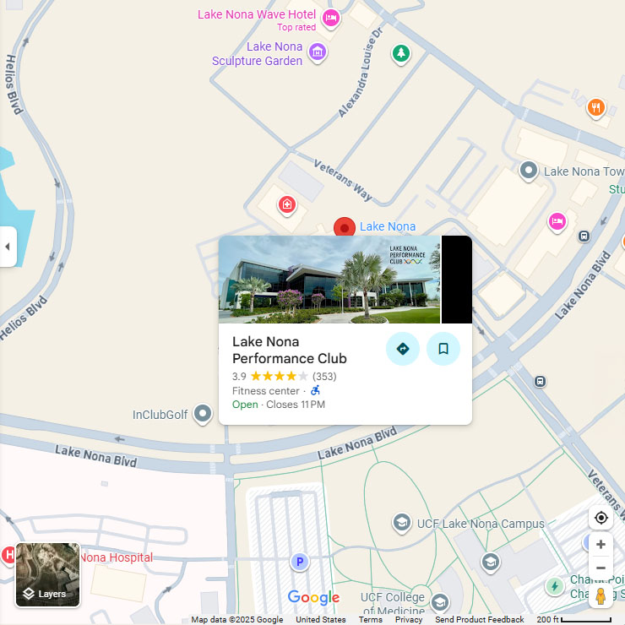Click the Closes 11 PM hours text
625x625 pixels.
click(x=296, y=405)
